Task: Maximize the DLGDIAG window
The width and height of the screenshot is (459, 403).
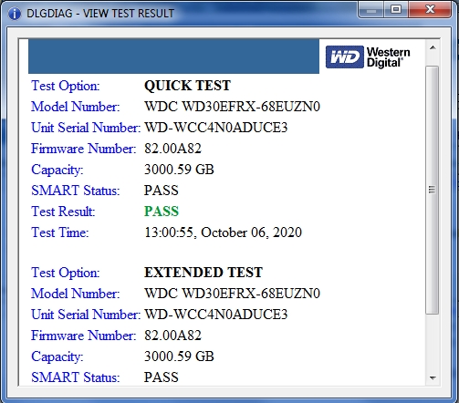Action: (x=395, y=9)
